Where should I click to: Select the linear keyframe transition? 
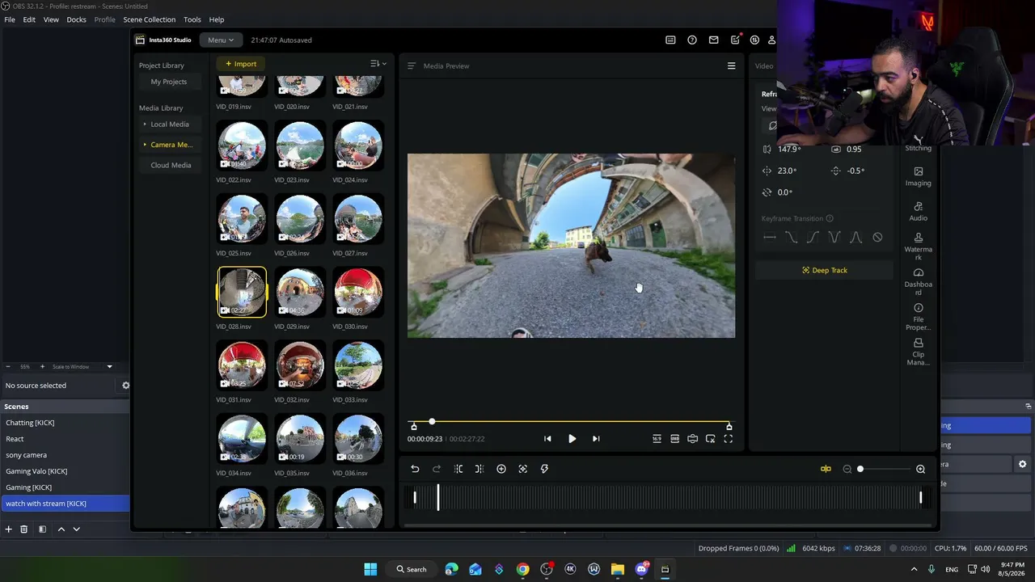coord(770,238)
